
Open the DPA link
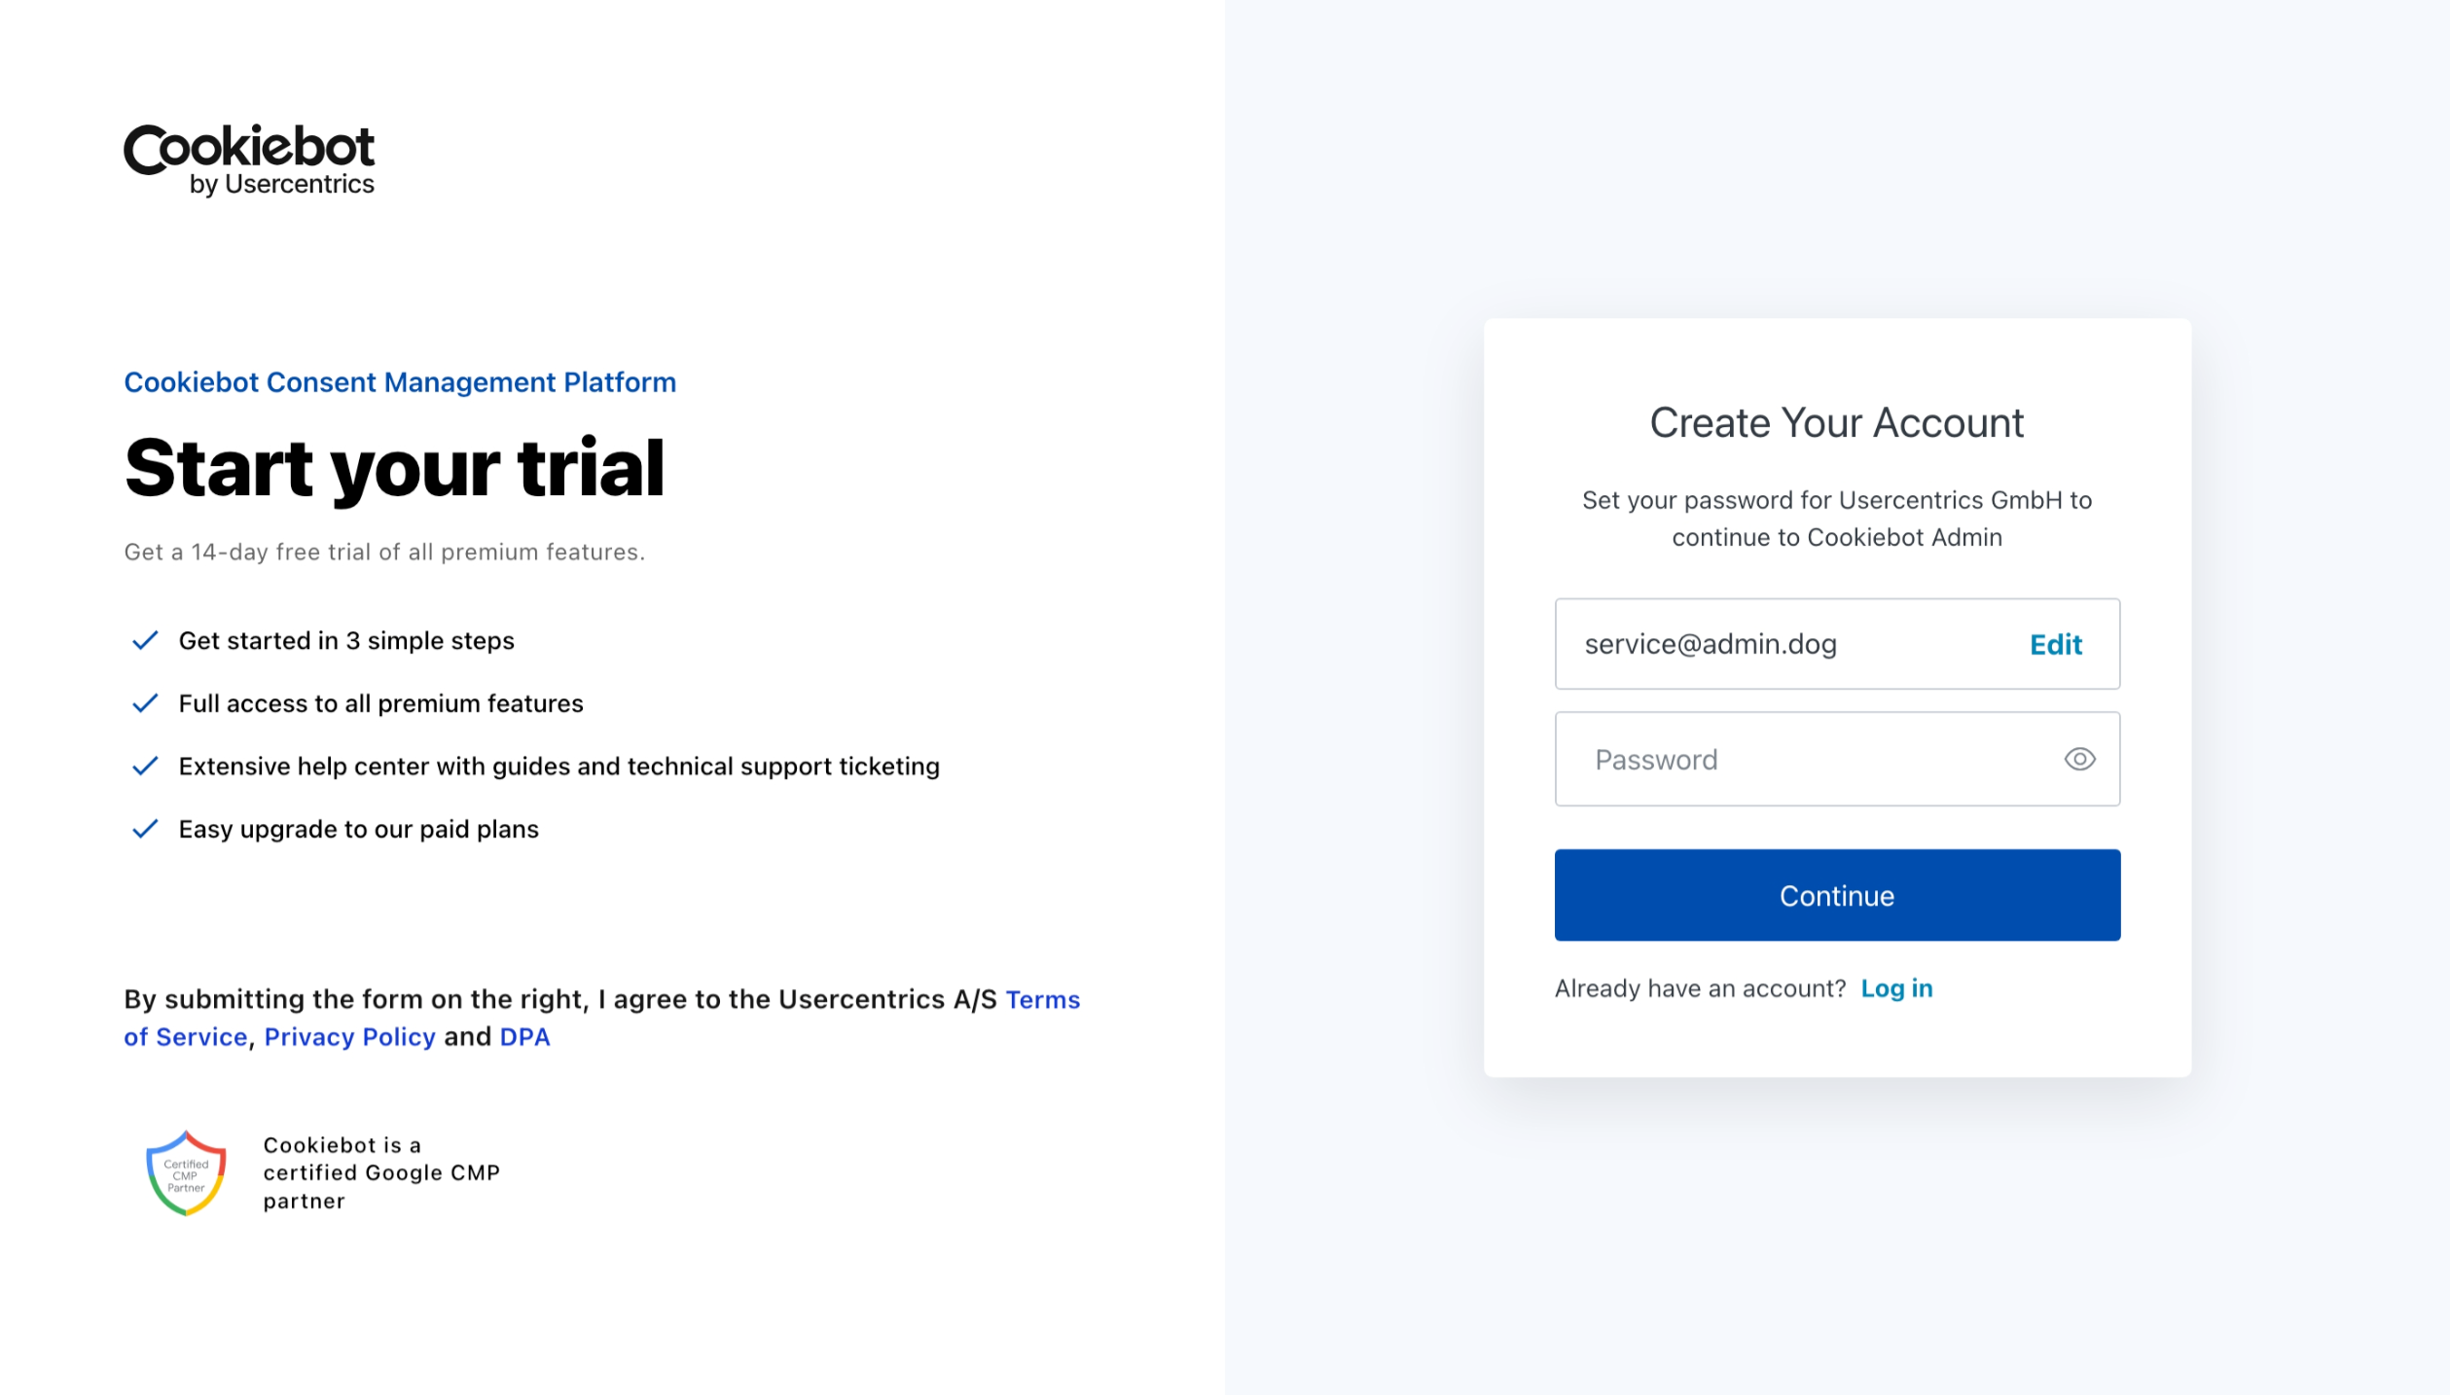tap(524, 1037)
